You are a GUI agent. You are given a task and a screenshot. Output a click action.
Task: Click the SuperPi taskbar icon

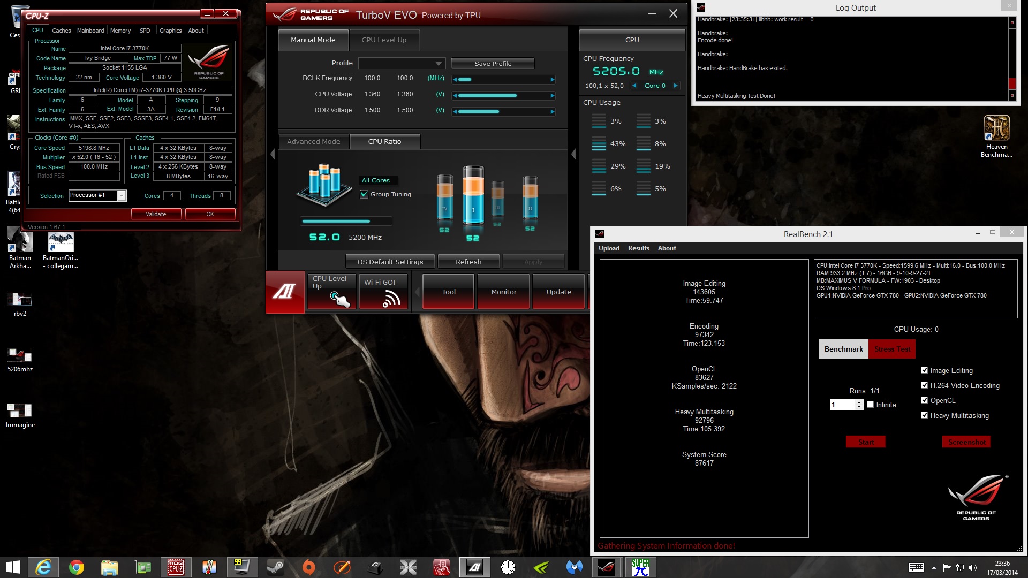click(x=641, y=567)
